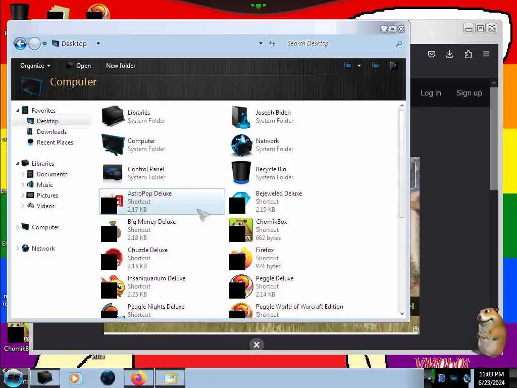Click the Firefox page vertical scrollbar
517x388 pixels.
pyautogui.click(x=494, y=138)
